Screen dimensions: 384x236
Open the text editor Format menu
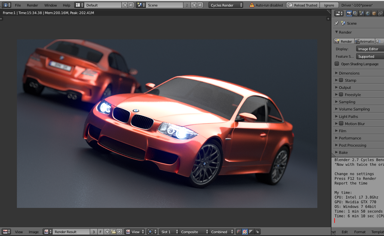(x=360, y=232)
